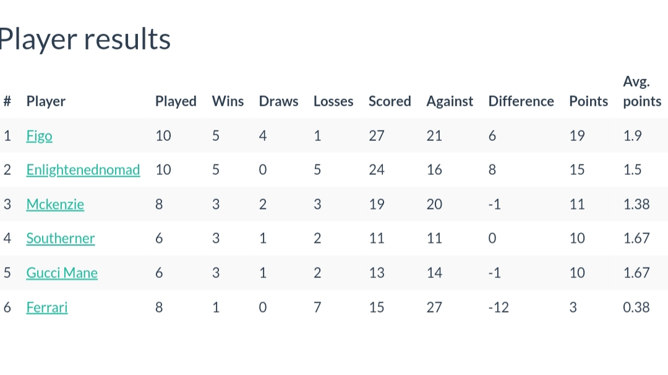Click the Losses column header

coord(333,101)
